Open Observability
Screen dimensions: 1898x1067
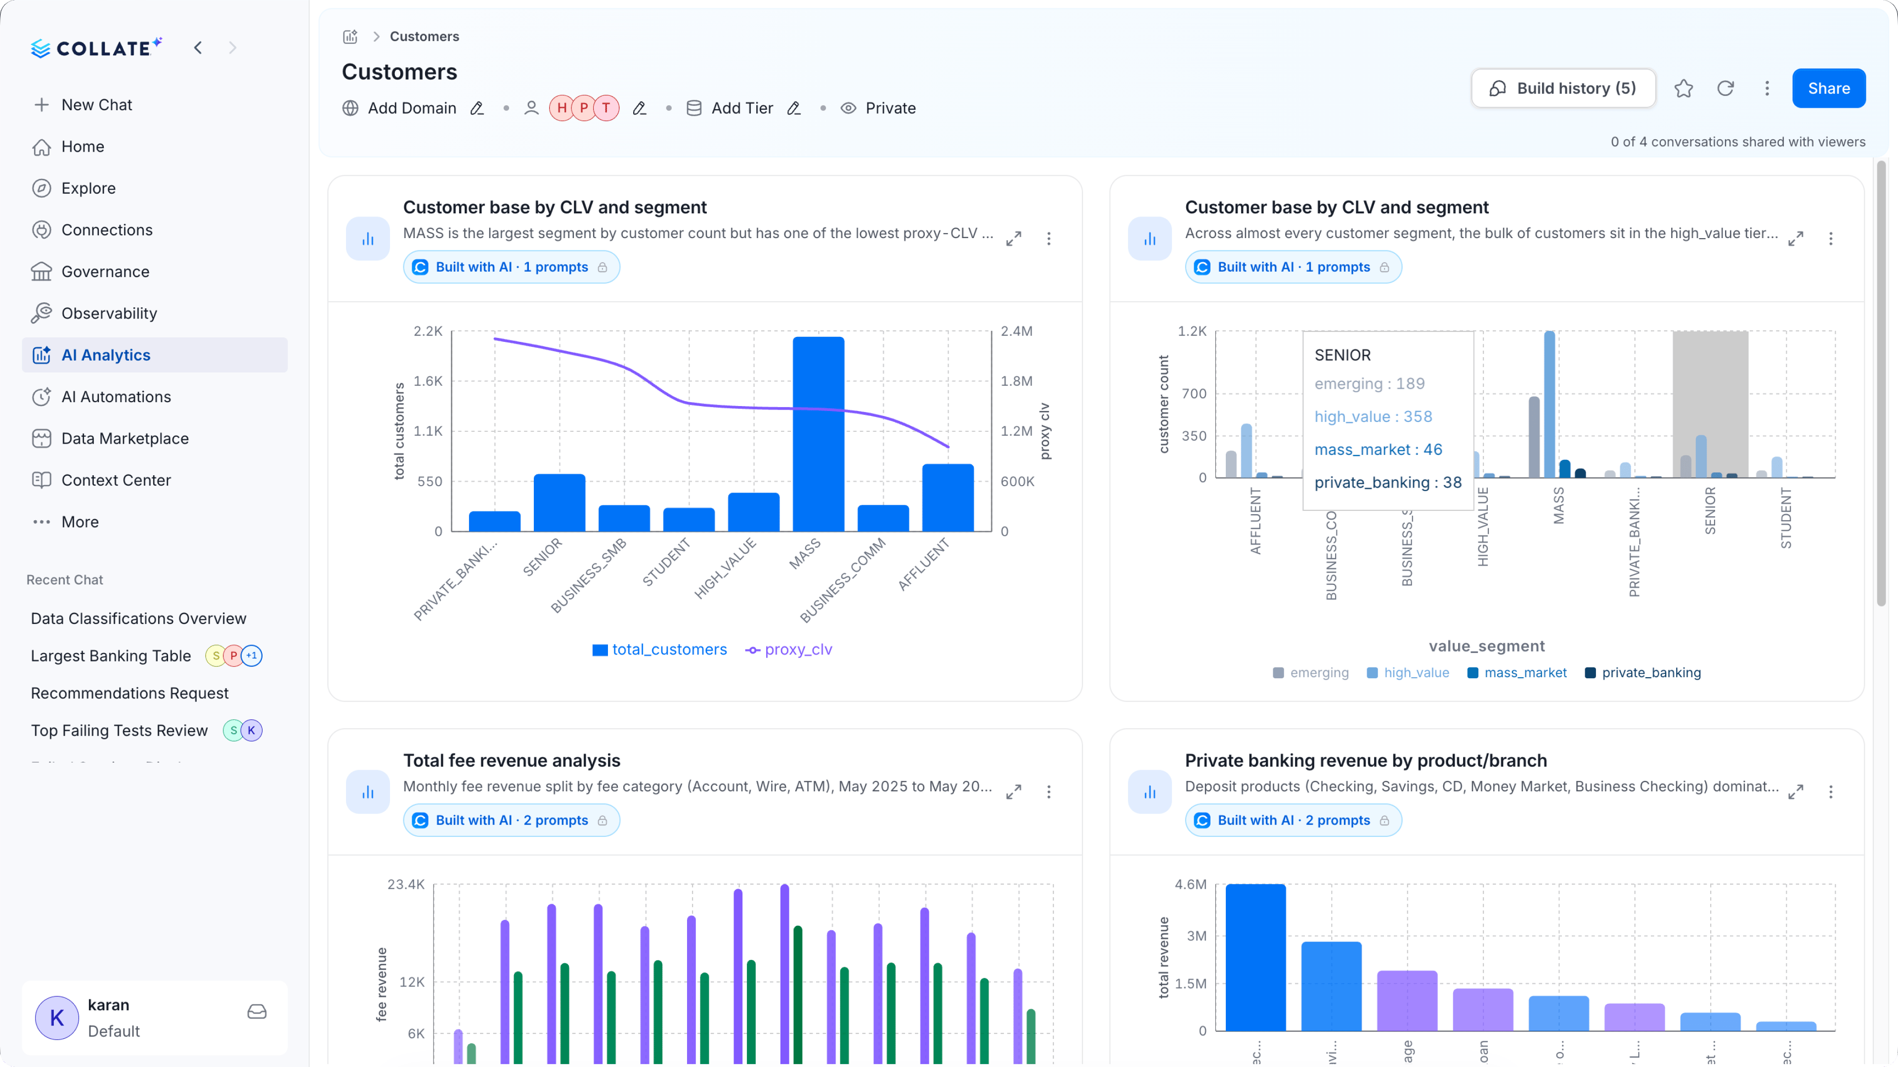coord(155,314)
